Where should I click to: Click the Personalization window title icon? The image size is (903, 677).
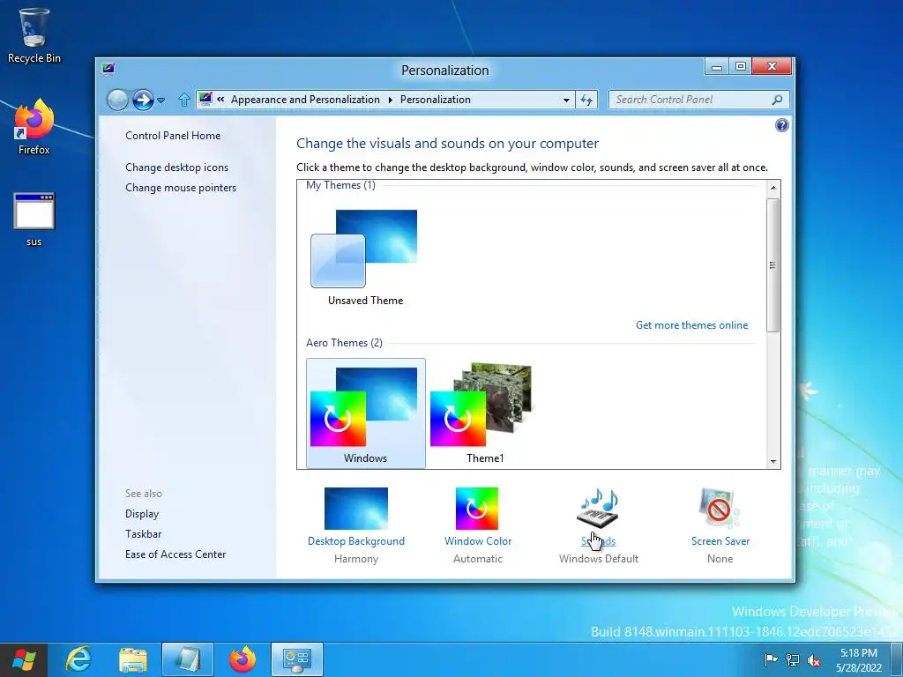point(108,69)
